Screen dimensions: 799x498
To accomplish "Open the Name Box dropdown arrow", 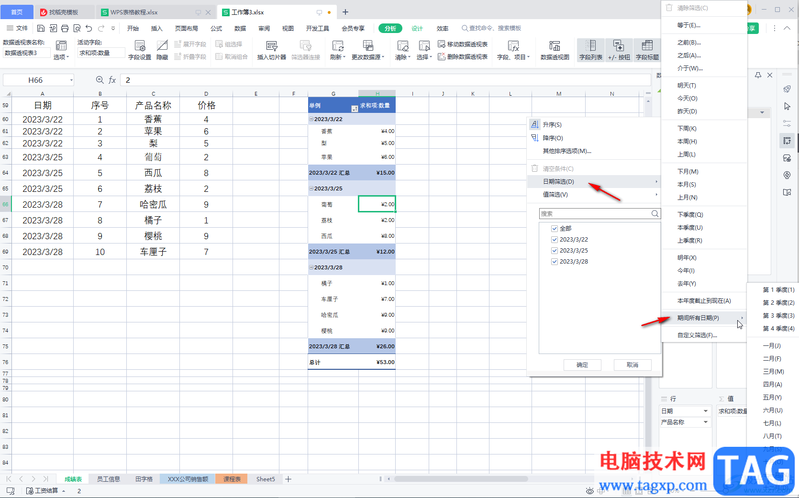I will 71,80.
